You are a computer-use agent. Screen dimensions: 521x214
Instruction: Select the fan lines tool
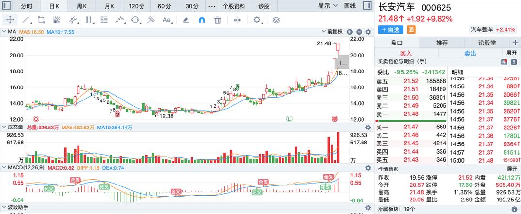[57, 20]
